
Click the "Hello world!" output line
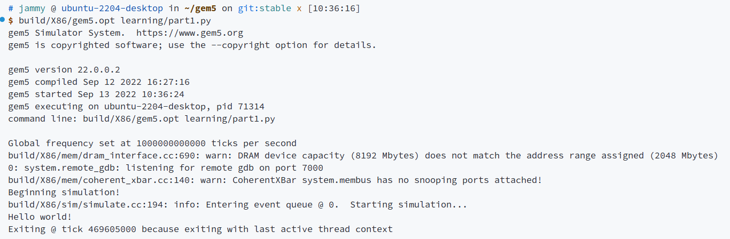pos(40,217)
